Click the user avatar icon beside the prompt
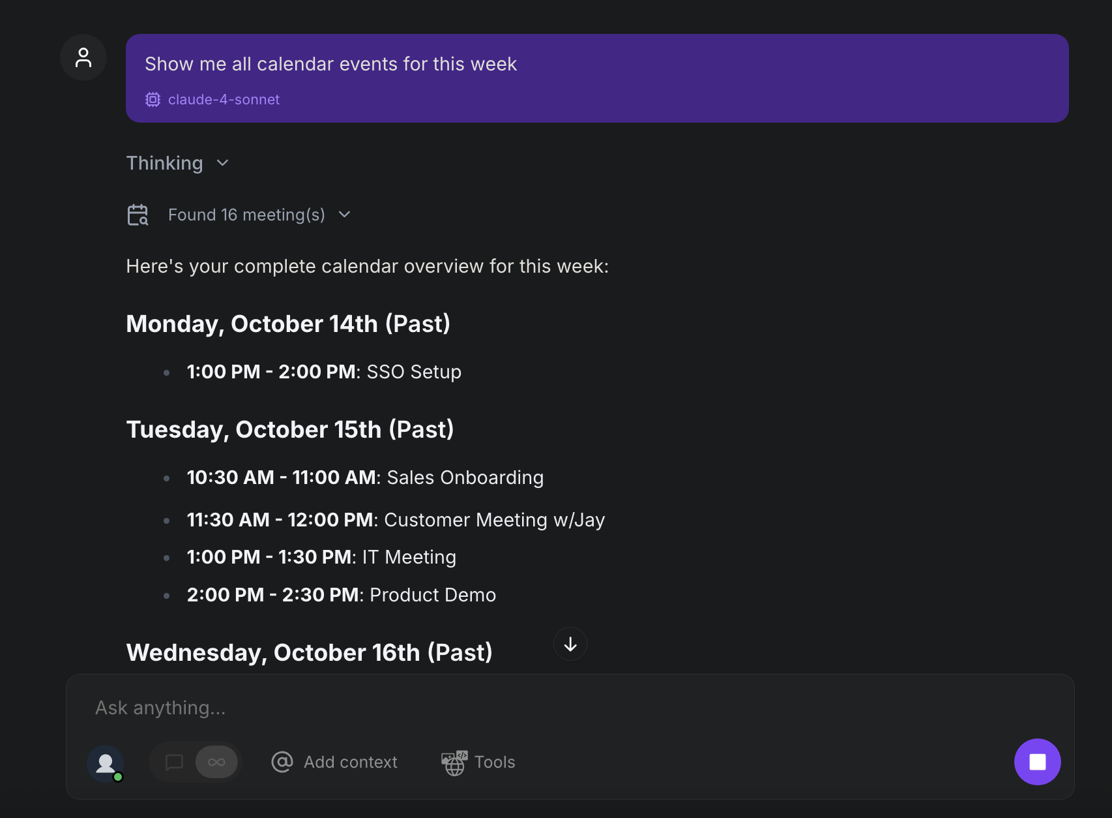 83,57
